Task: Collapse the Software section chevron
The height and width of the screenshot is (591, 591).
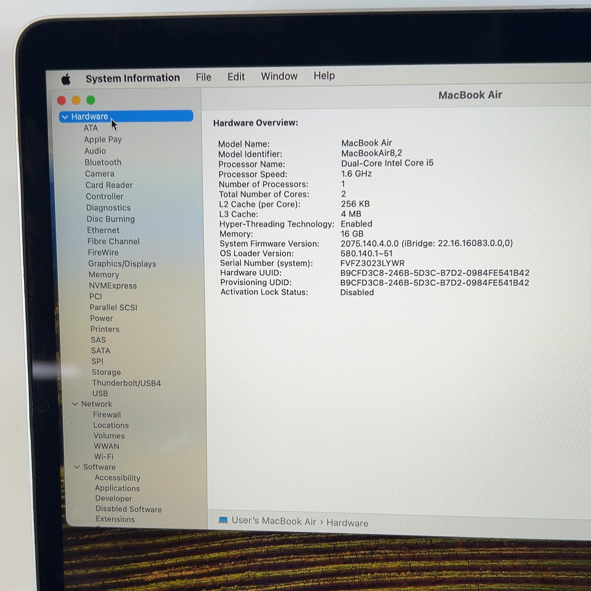Action: (77, 467)
